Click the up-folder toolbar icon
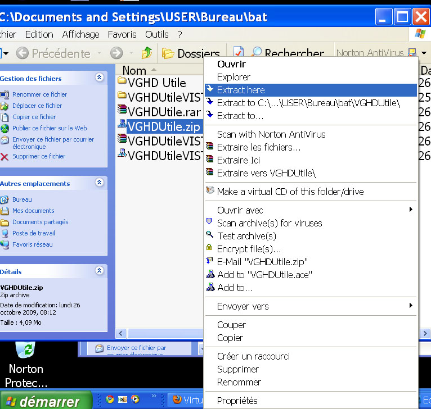The image size is (431, 409). coord(146,53)
